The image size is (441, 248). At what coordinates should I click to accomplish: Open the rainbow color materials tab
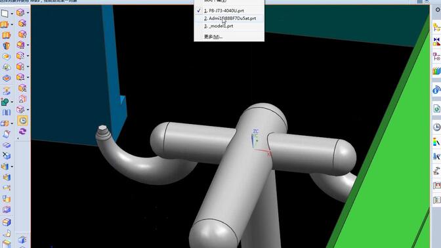(436, 142)
